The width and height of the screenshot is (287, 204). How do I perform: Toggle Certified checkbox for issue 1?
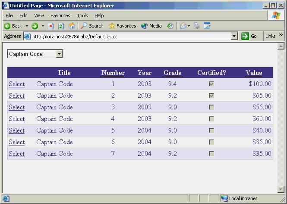(x=211, y=84)
